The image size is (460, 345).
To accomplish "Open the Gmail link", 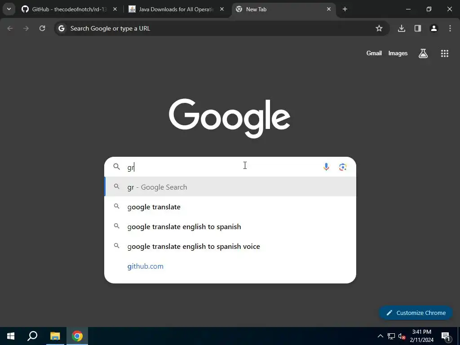I will point(374,53).
